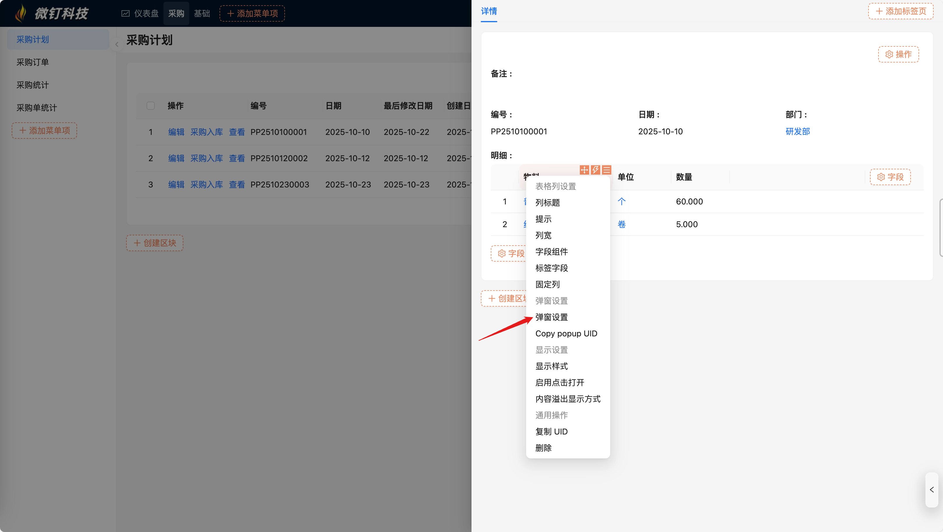Click the 研发部 department link
Screen dimensions: 943x532
(797, 131)
